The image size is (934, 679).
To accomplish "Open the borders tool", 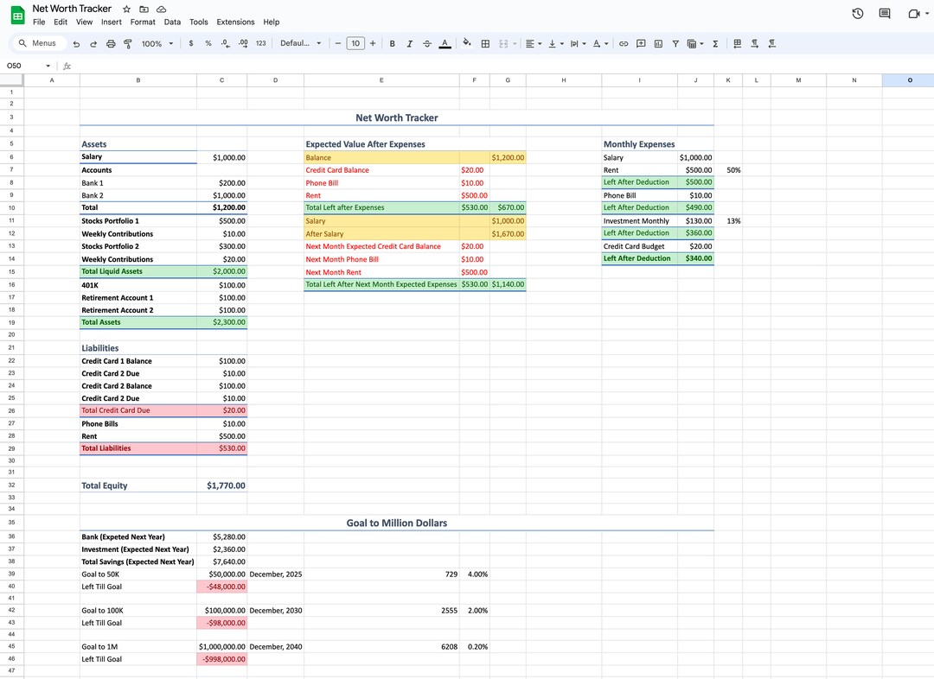I will (x=485, y=43).
